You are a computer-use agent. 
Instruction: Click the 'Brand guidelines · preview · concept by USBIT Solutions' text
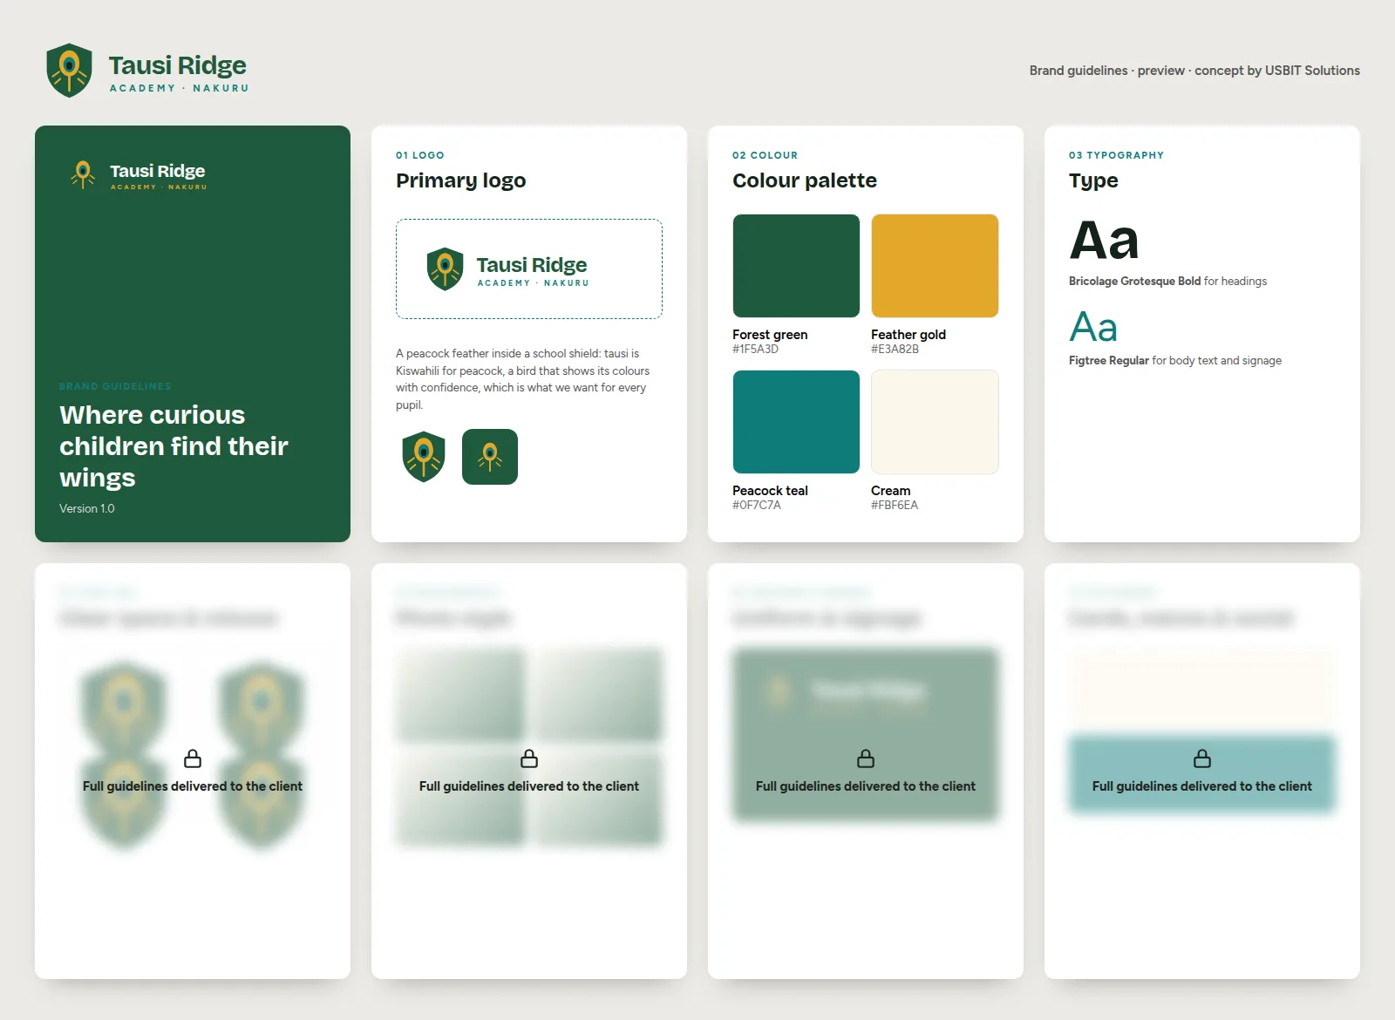coord(1194,71)
